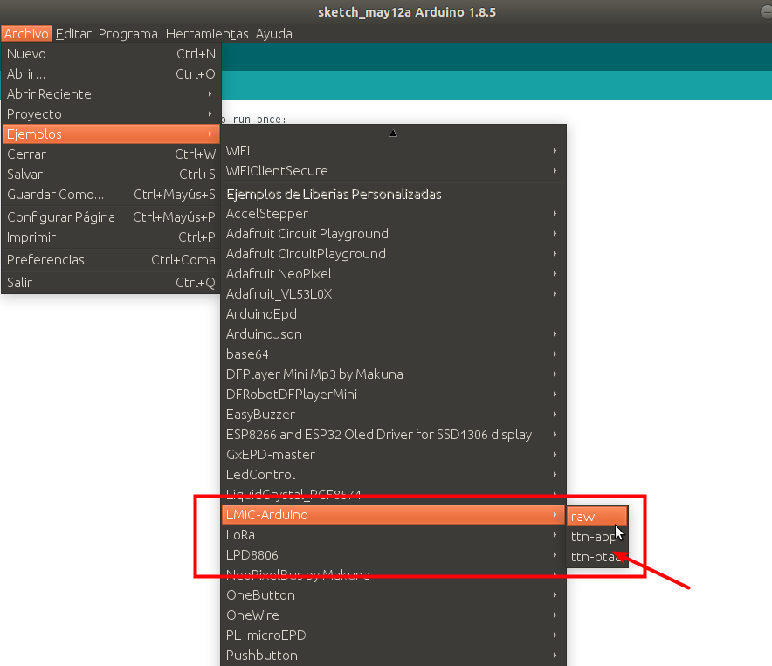The width and height of the screenshot is (772, 666).
Task: Open the Programa menu
Action: (128, 33)
